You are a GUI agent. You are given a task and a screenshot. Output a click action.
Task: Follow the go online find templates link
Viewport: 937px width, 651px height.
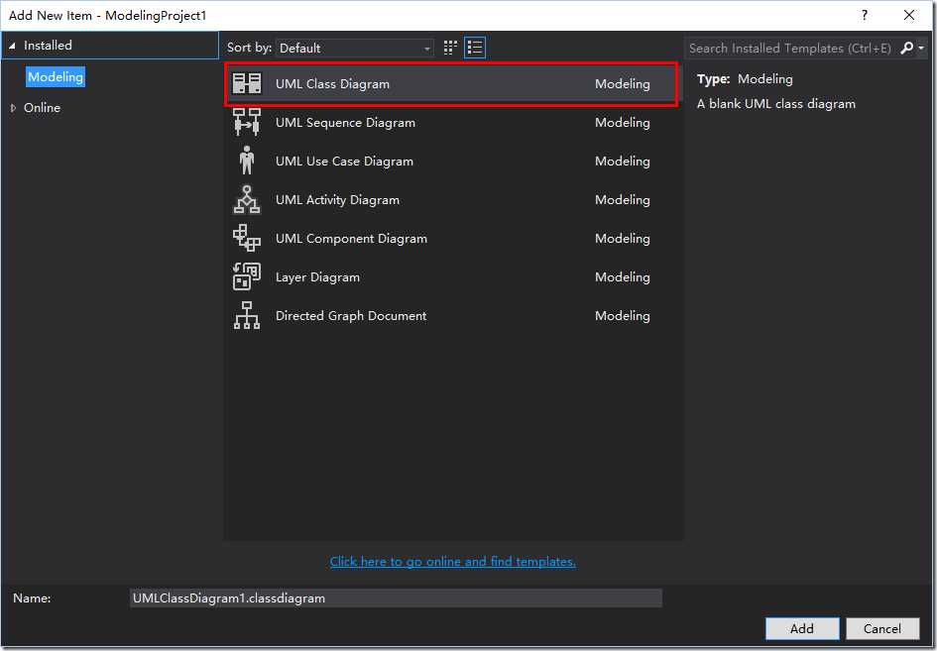(x=453, y=562)
